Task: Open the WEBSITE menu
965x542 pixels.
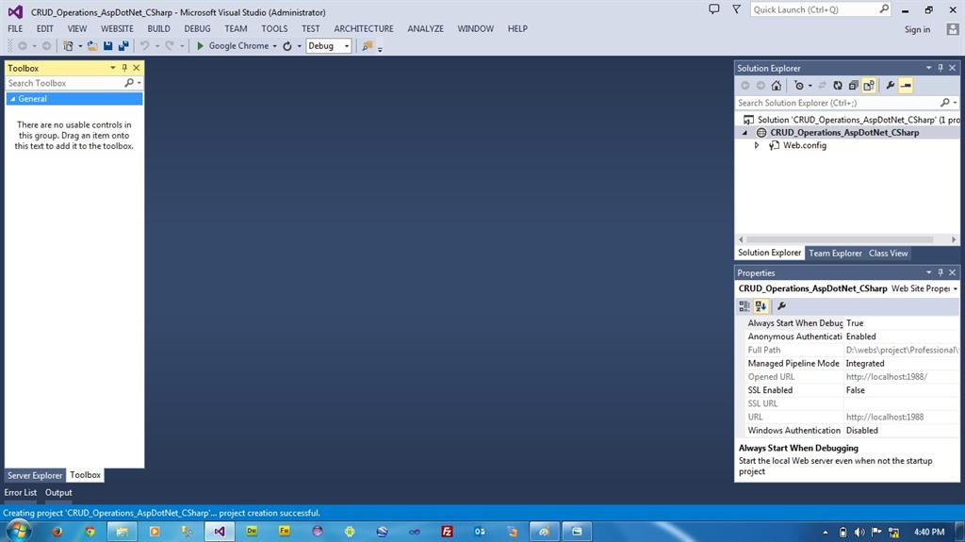Action: 117,28
